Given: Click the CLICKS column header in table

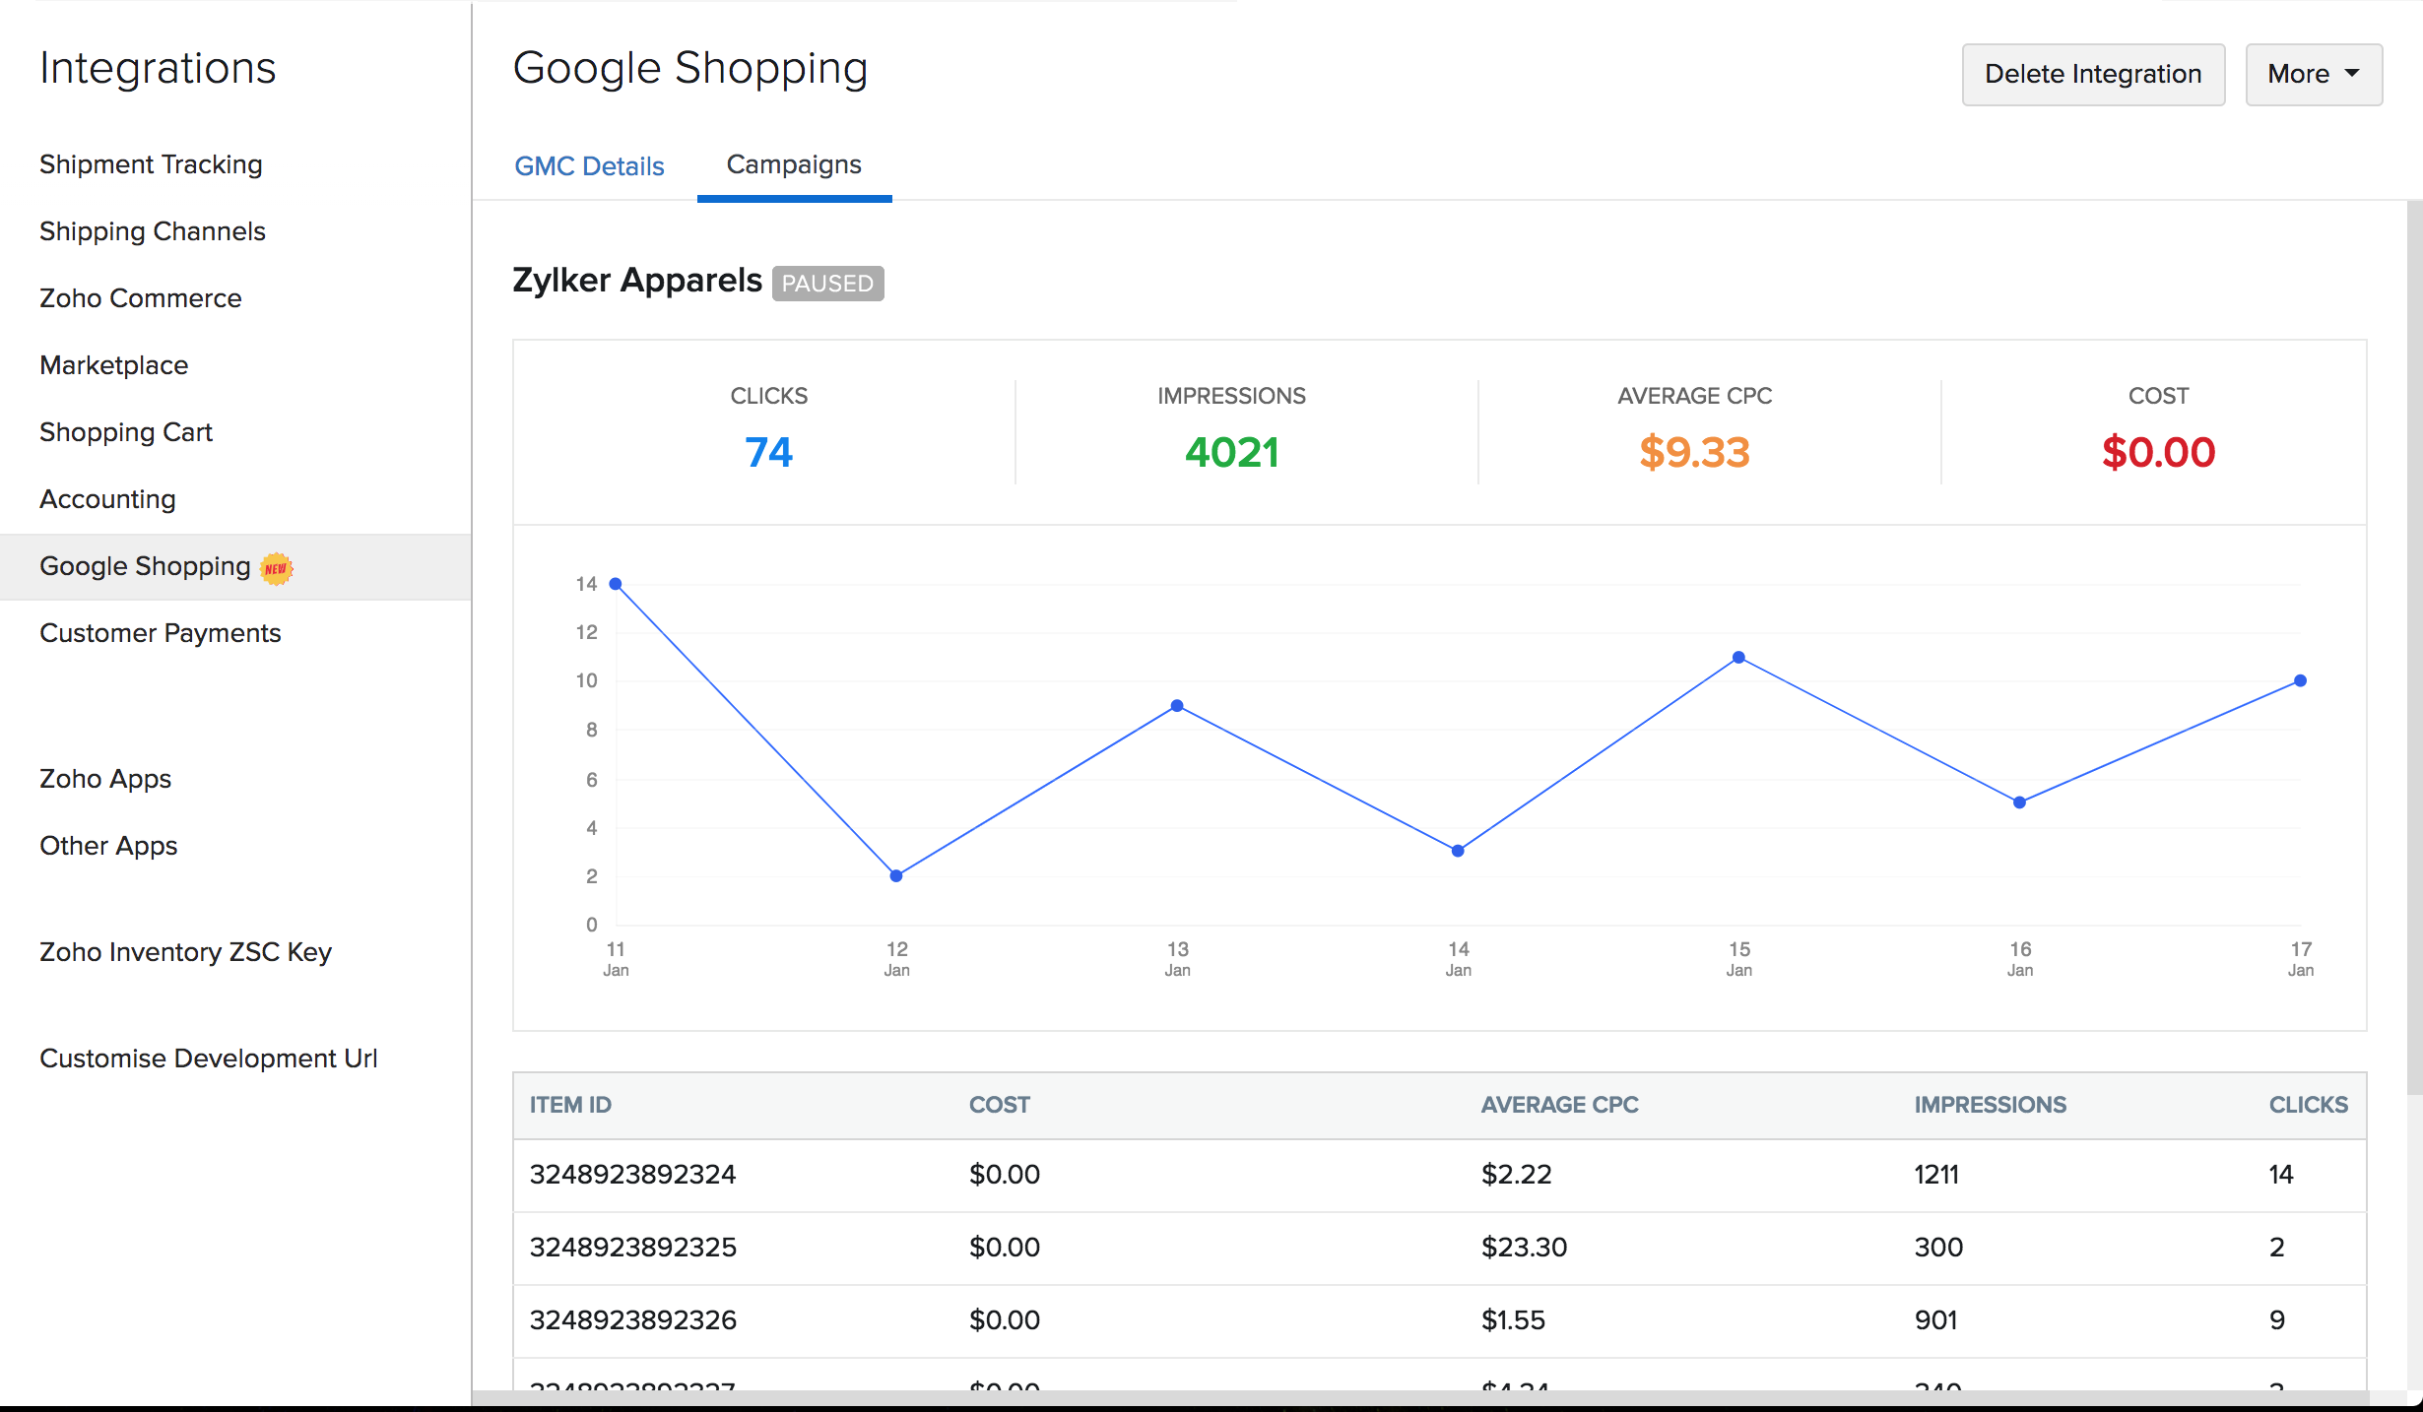Looking at the screenshot, I should [x=2309, y=1105].
